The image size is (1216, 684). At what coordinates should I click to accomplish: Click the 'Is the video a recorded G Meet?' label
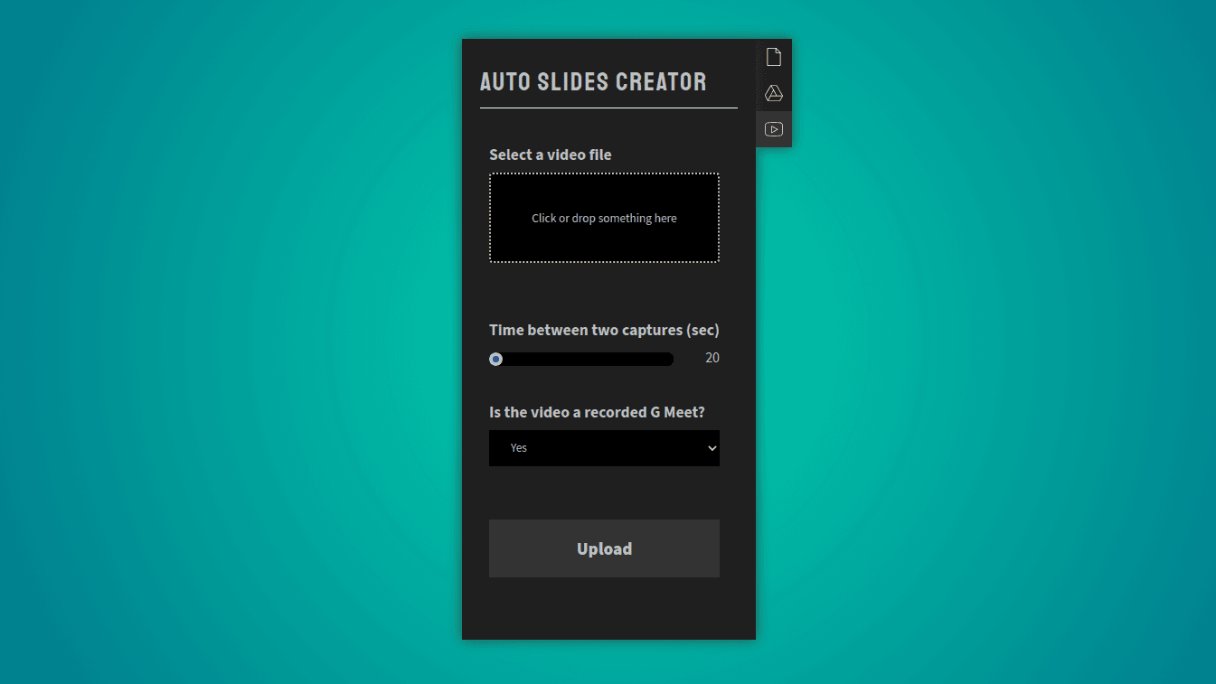click(597, 412)
